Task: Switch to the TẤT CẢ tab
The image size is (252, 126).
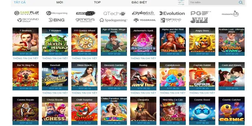Action: coord(20,3)
